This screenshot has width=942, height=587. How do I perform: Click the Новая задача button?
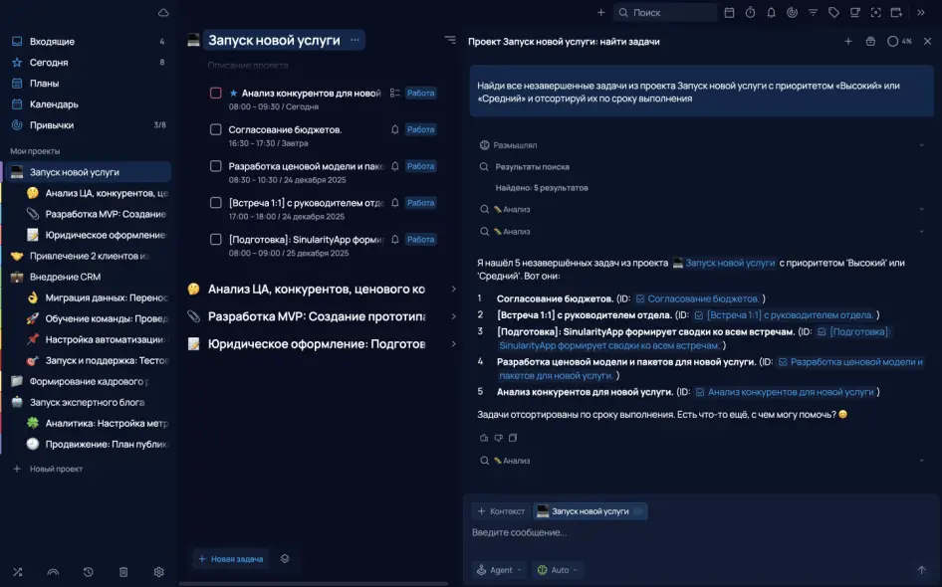point(230,559)
